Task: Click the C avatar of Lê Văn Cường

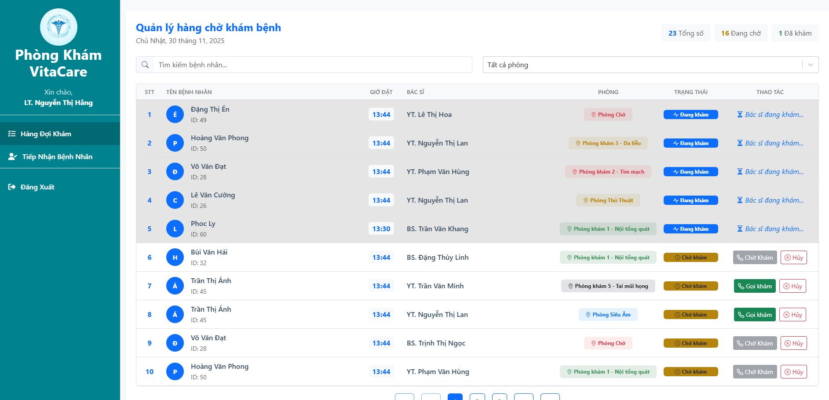Action: (175, 200)
